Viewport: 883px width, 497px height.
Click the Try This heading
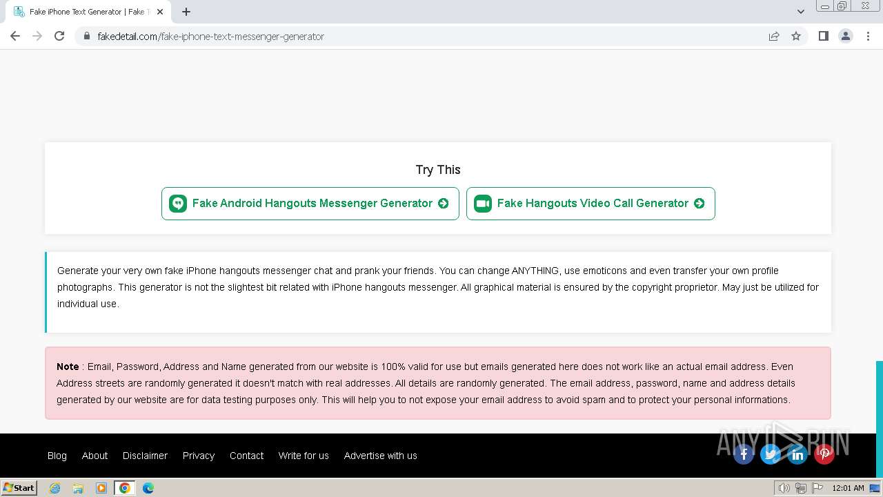(x=438, y=170)
